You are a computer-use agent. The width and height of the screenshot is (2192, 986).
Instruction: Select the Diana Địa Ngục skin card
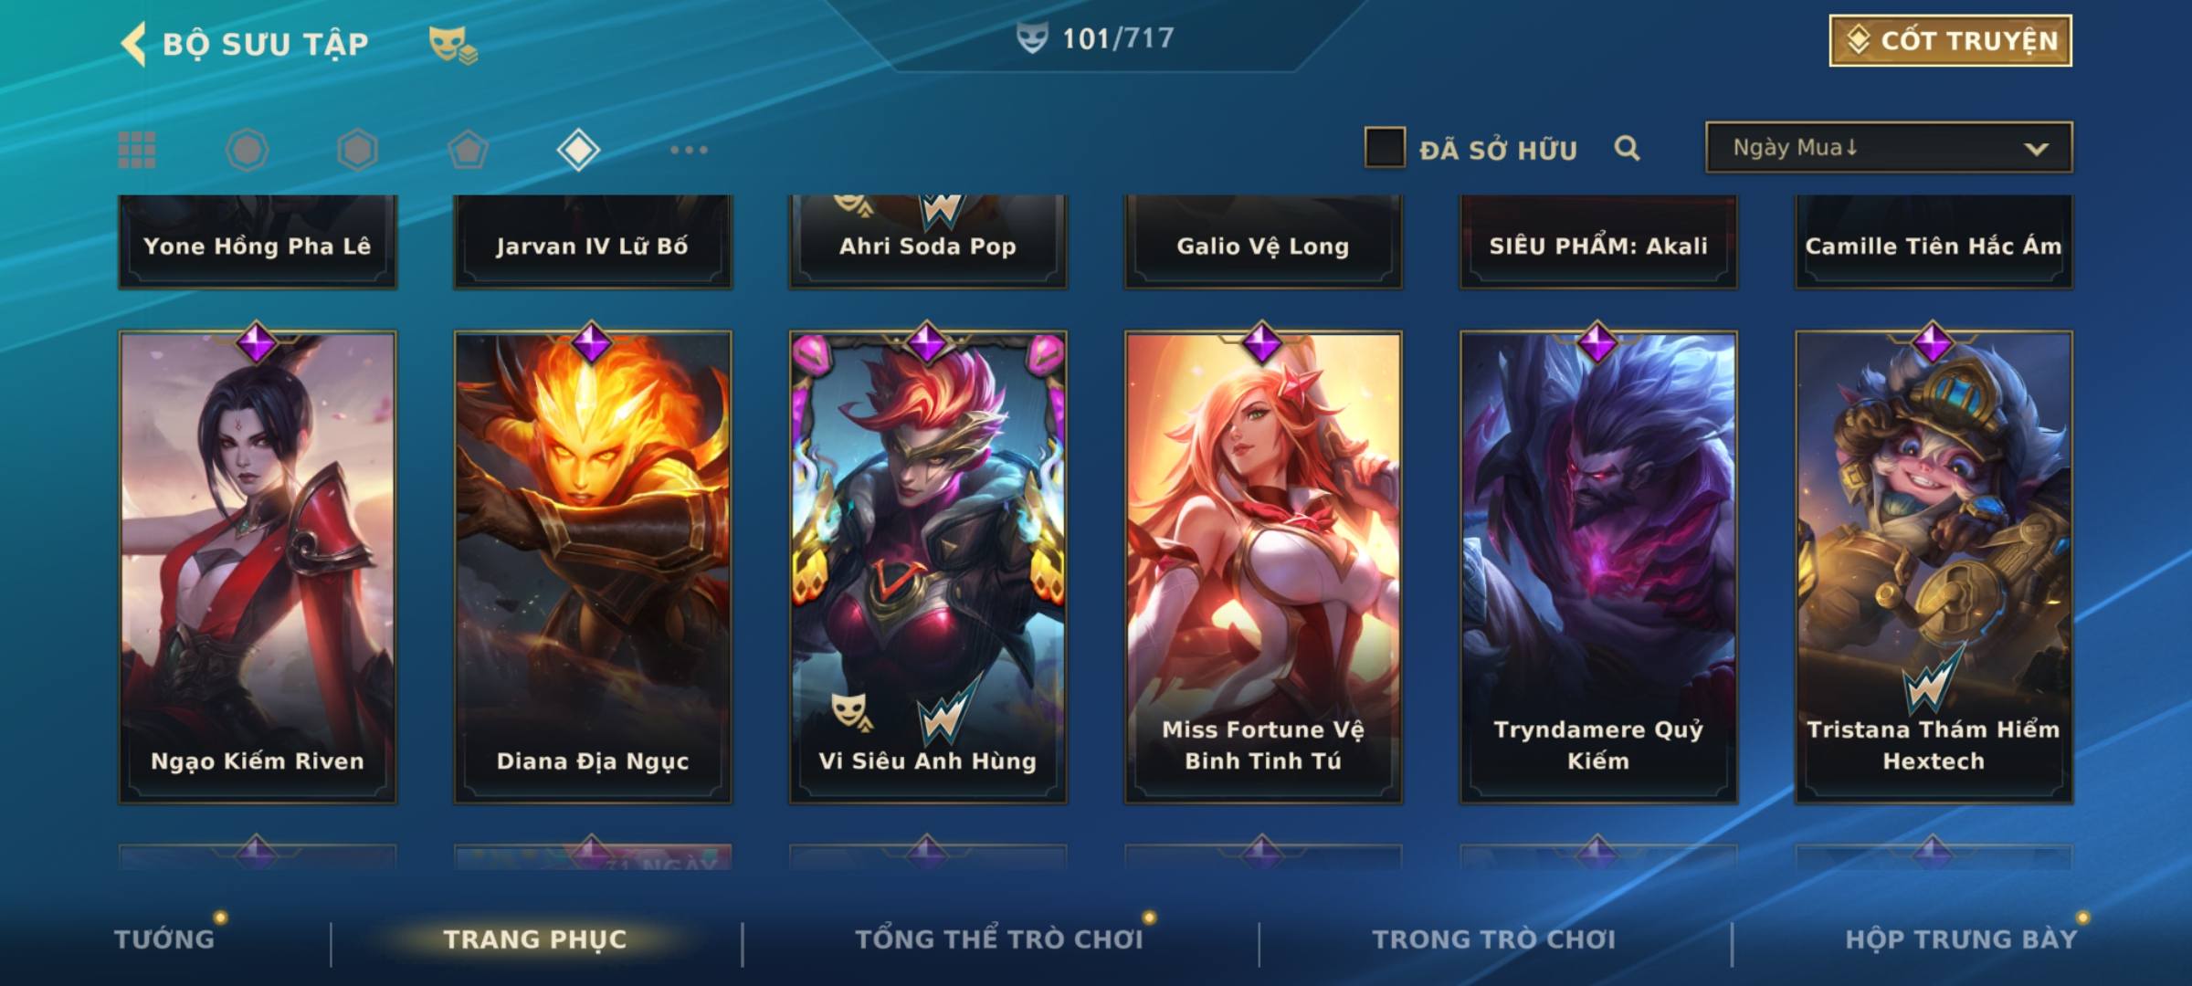(593, 567)
